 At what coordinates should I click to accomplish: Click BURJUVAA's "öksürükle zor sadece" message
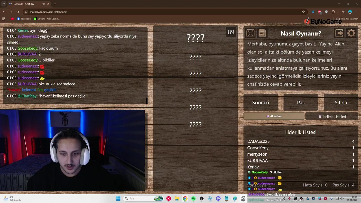click(41, 84)
